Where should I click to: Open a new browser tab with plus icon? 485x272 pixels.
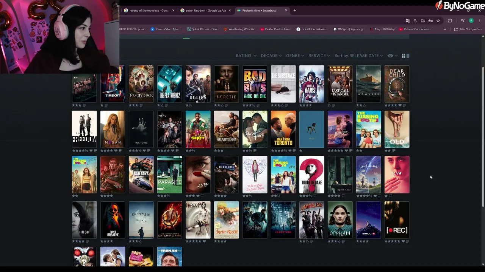click(295, 10)
